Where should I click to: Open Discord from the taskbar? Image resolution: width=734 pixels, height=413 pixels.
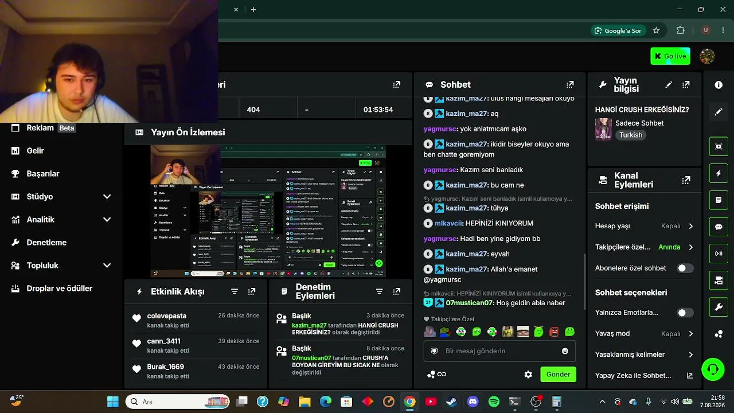[473, 402]
